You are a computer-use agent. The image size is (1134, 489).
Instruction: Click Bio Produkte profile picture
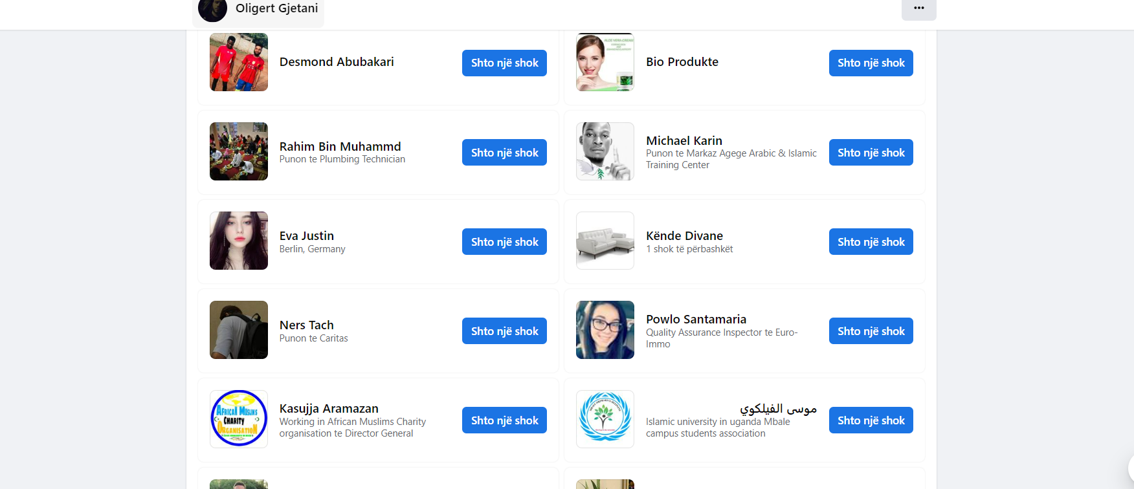point(605,62)
